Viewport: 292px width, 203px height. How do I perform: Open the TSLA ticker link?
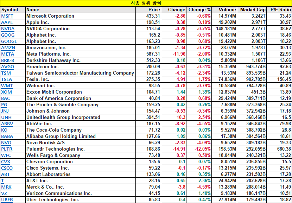[7, 80]
